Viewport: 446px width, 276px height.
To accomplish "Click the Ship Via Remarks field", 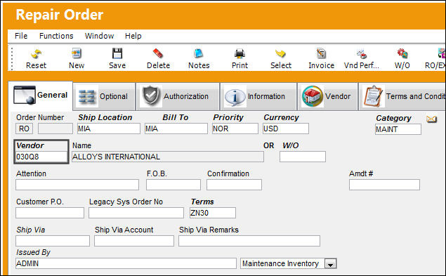I will pos(249,241).
